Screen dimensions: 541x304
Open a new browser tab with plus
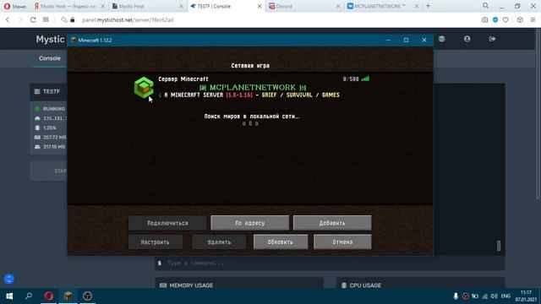[429, 6]
